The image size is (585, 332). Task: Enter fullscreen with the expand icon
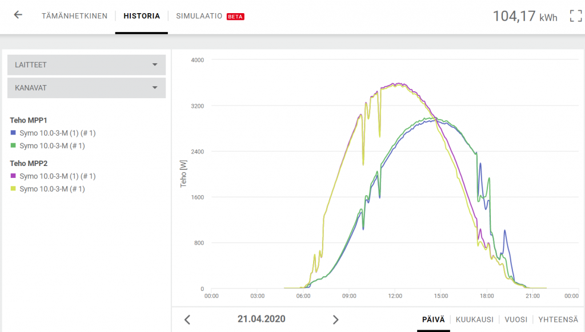tap(575, 16)
